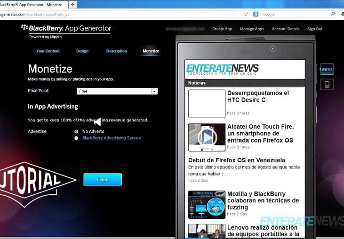The width and height of the screenshot is (344, 239).
Task: Click the Google search engine icon
Action: click(x=256, y=15)
